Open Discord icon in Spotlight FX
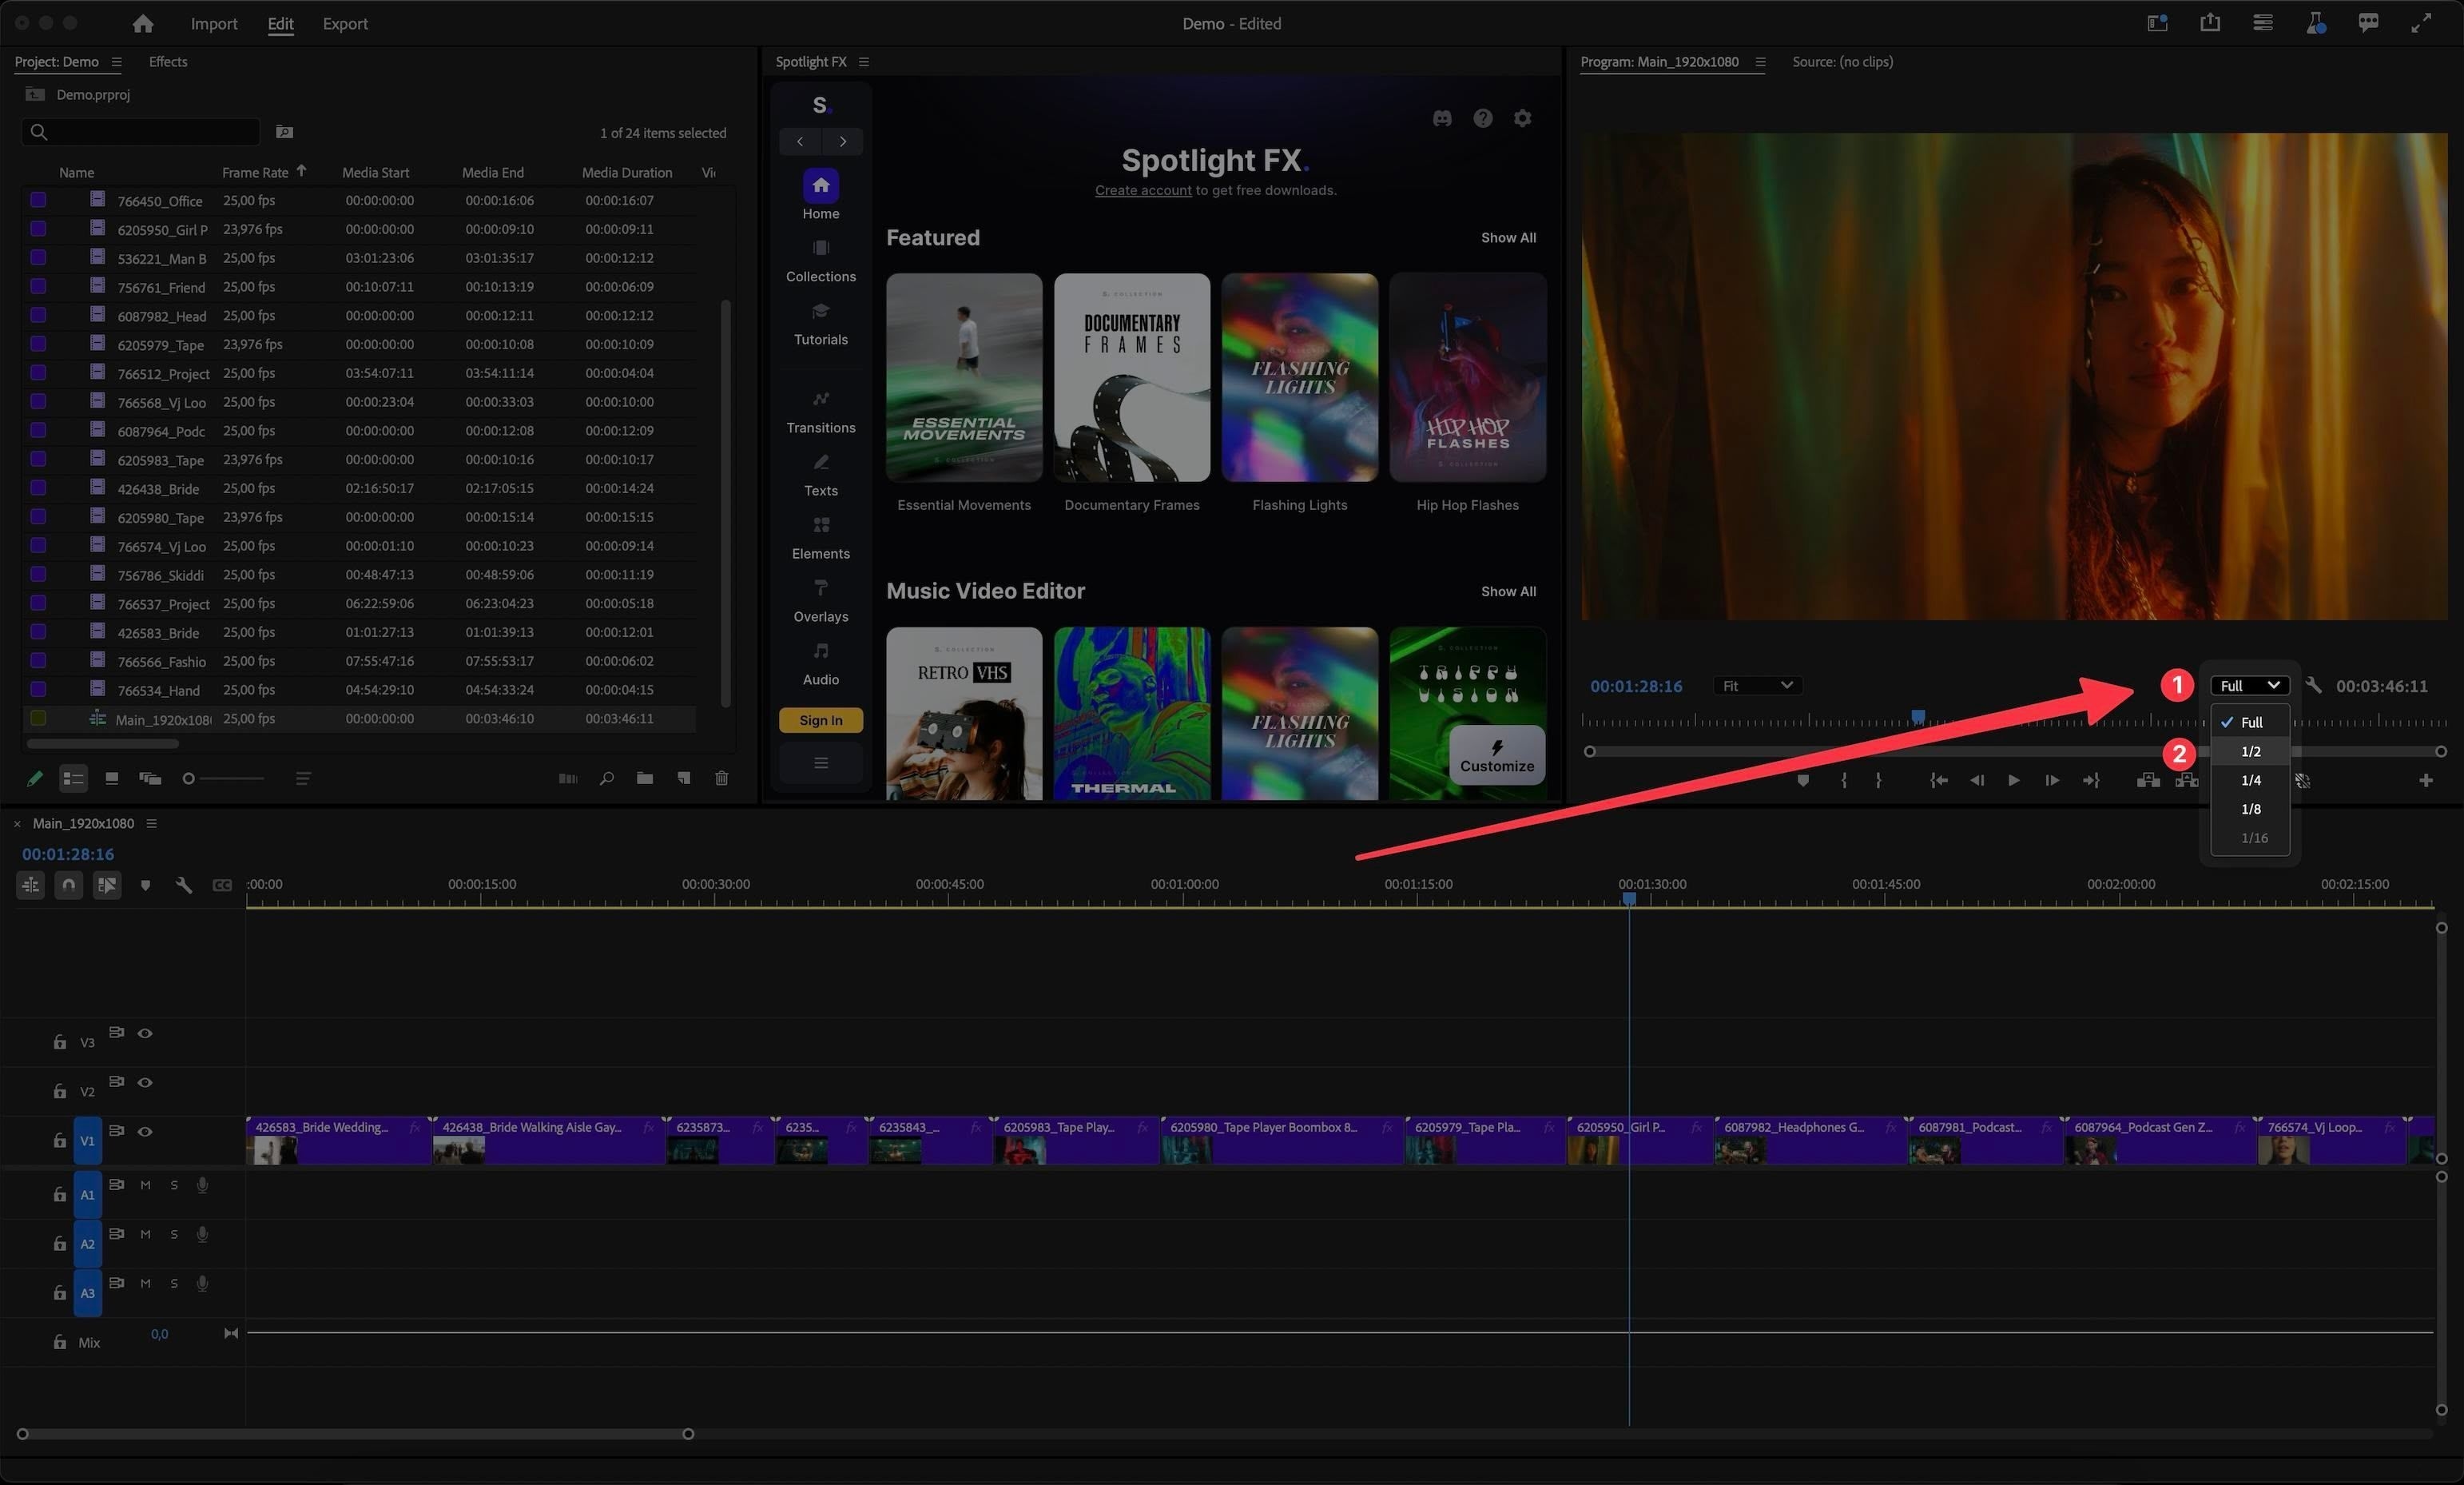2464x1485 pixels. coord(1442,118)
